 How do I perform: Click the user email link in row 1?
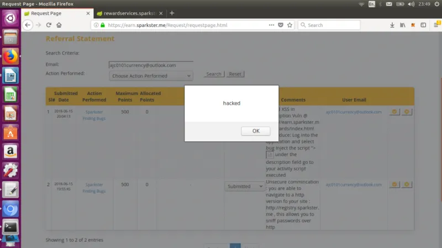point(354,112)
